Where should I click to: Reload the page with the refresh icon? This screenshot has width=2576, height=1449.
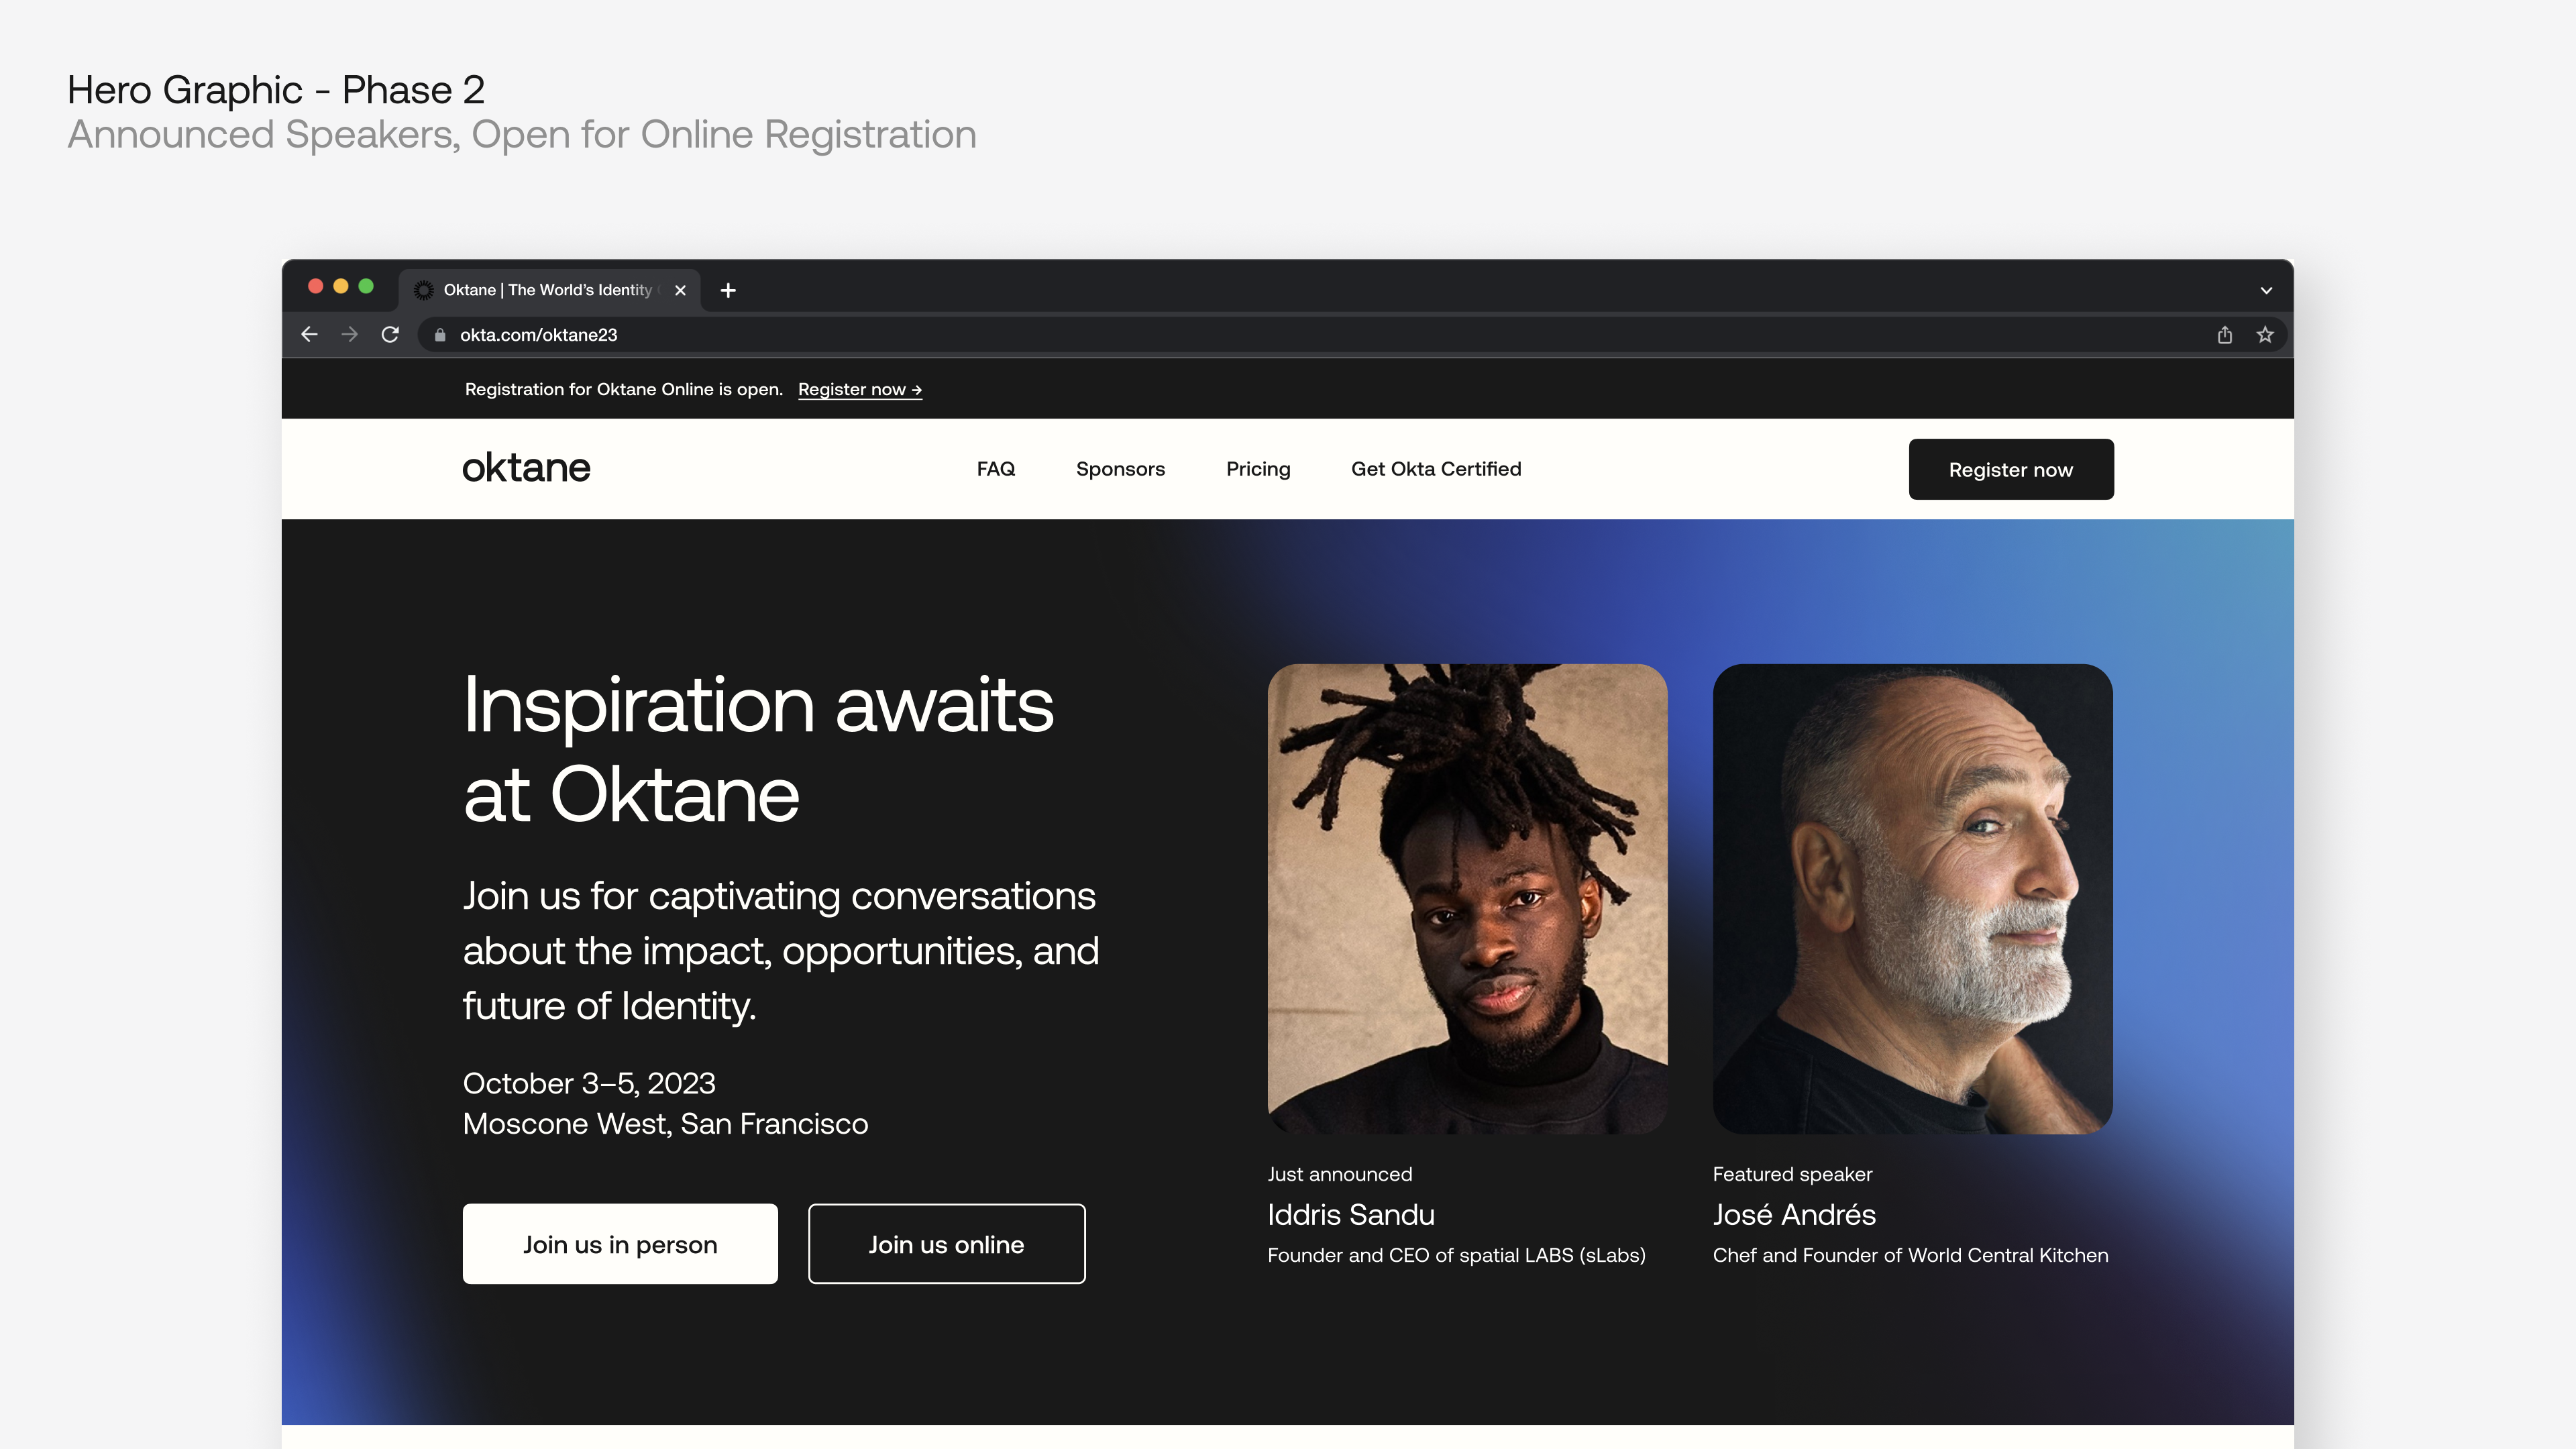point(390,335)
